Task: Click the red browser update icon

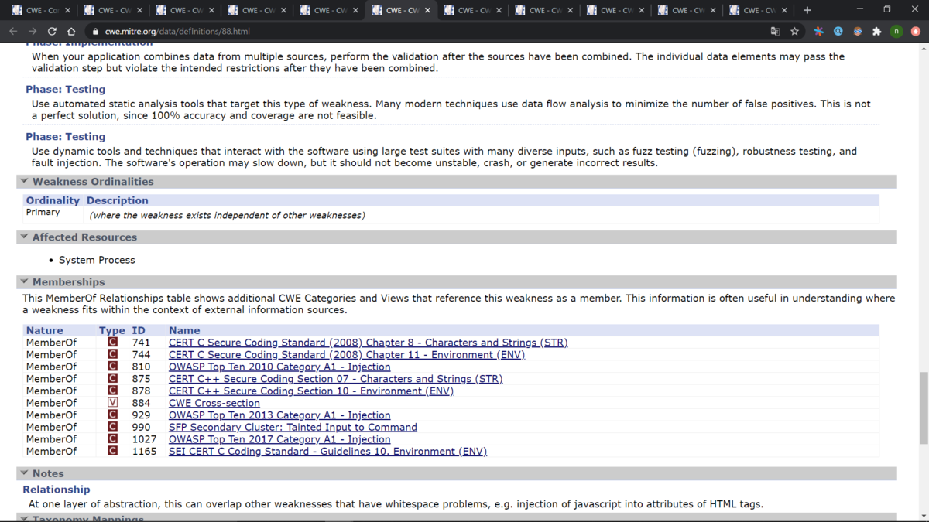Action: (x=916, y=32)
